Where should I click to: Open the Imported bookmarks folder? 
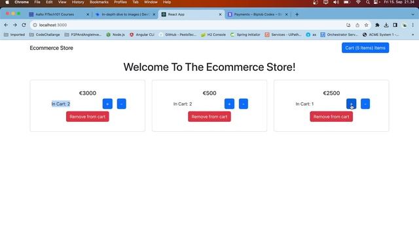(x=14, y=35)
